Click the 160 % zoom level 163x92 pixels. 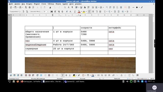(x=152, y=78)
